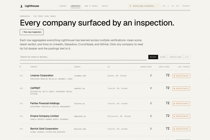Click Investigate badge for Empire Company Limited
This screenshot has height=140, width=210.
(x=181, y=116)
